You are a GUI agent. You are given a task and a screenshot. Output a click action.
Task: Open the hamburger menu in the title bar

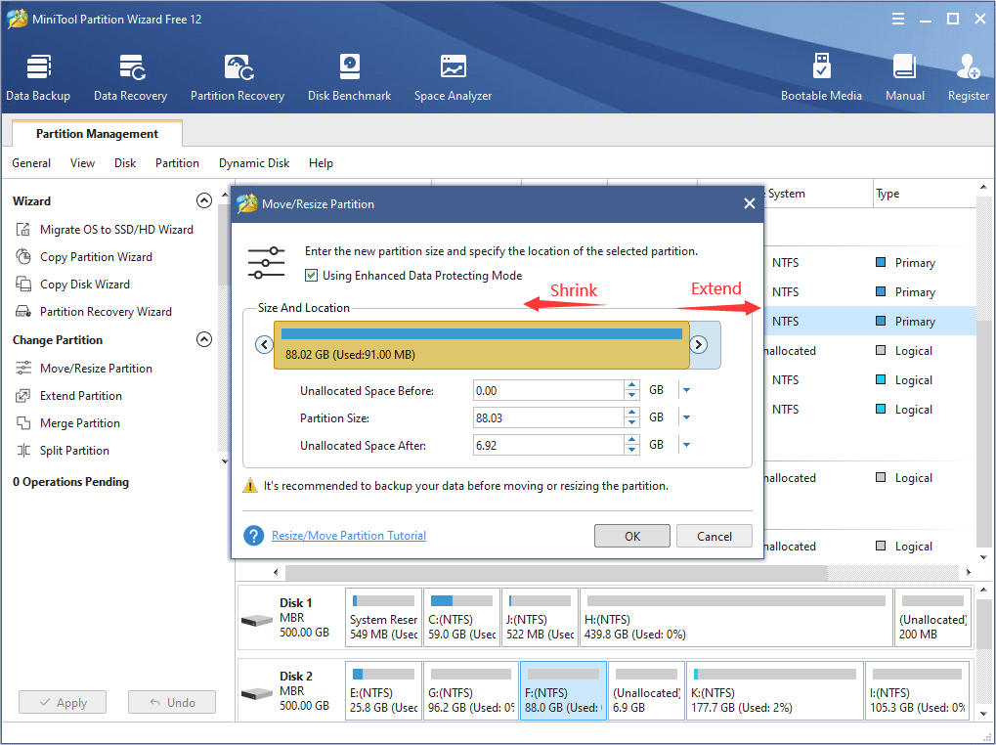click(x=897, y=19)
